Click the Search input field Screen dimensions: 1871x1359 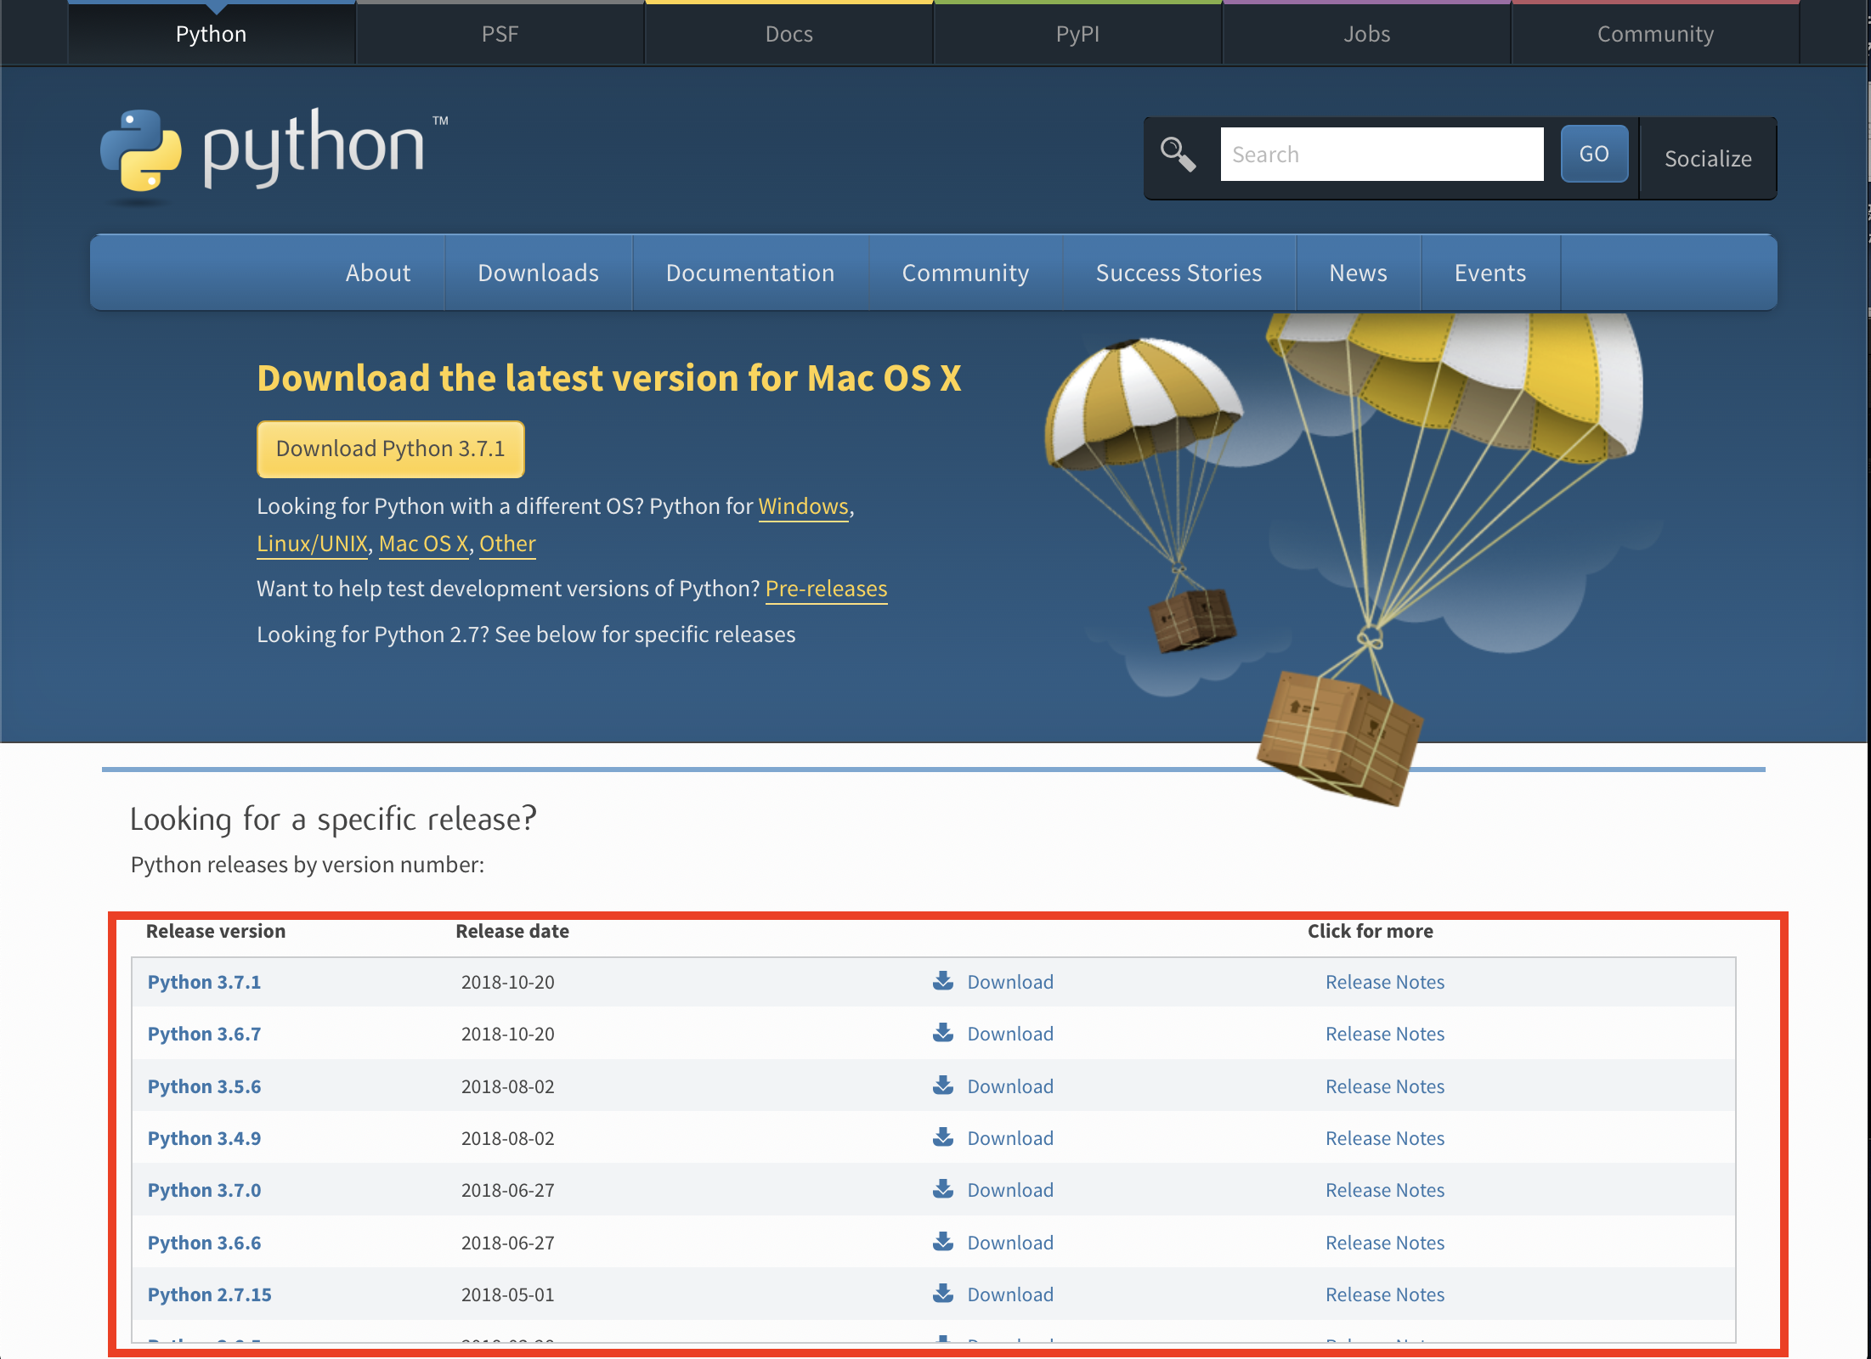point(1382,155)
